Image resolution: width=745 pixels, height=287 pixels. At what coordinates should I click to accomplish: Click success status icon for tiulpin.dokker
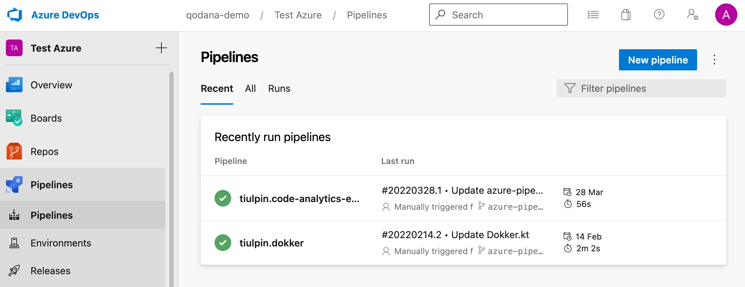(223, 243)
